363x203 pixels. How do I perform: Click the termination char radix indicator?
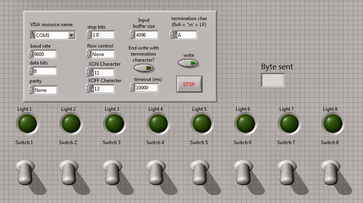point(176,35)
